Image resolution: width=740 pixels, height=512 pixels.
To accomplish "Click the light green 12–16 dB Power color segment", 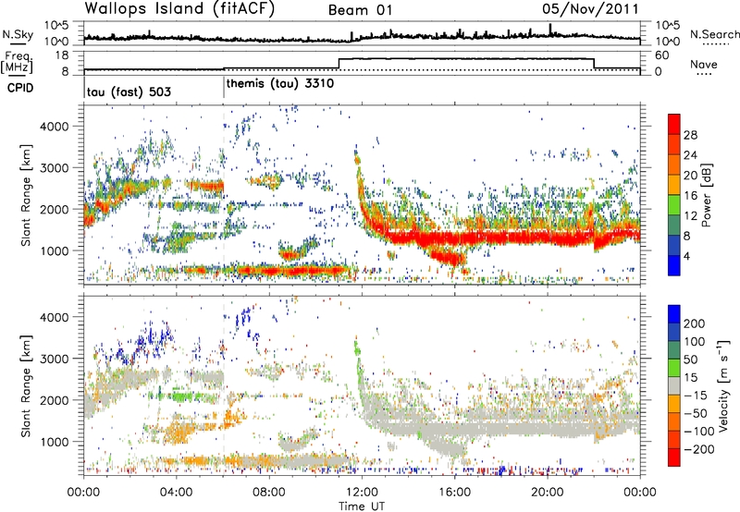I will pos(674,205).
